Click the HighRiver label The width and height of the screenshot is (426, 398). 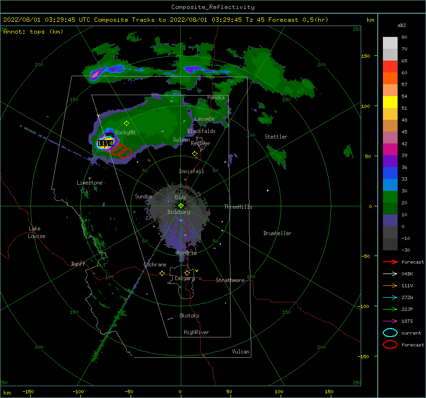196,332
